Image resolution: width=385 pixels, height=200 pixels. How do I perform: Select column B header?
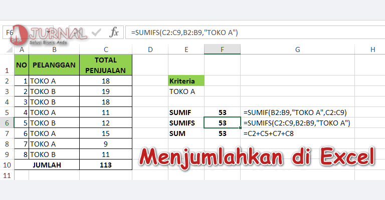pyautogui.click(x=54, y=49)
